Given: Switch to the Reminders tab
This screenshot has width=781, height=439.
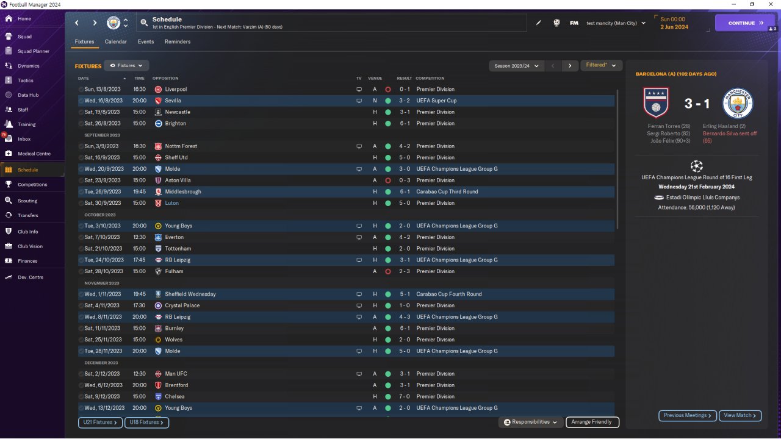Looking at the screenshot, I should (178, 41).
